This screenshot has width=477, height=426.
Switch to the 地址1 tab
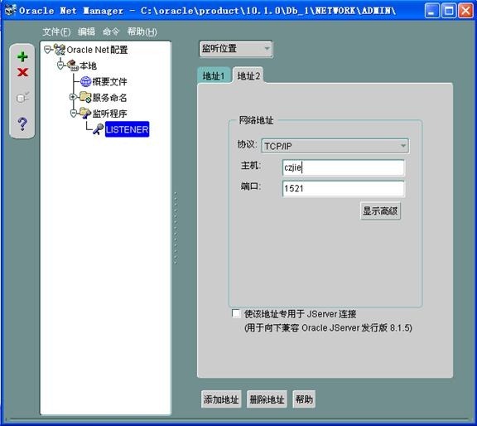[214, 75]
